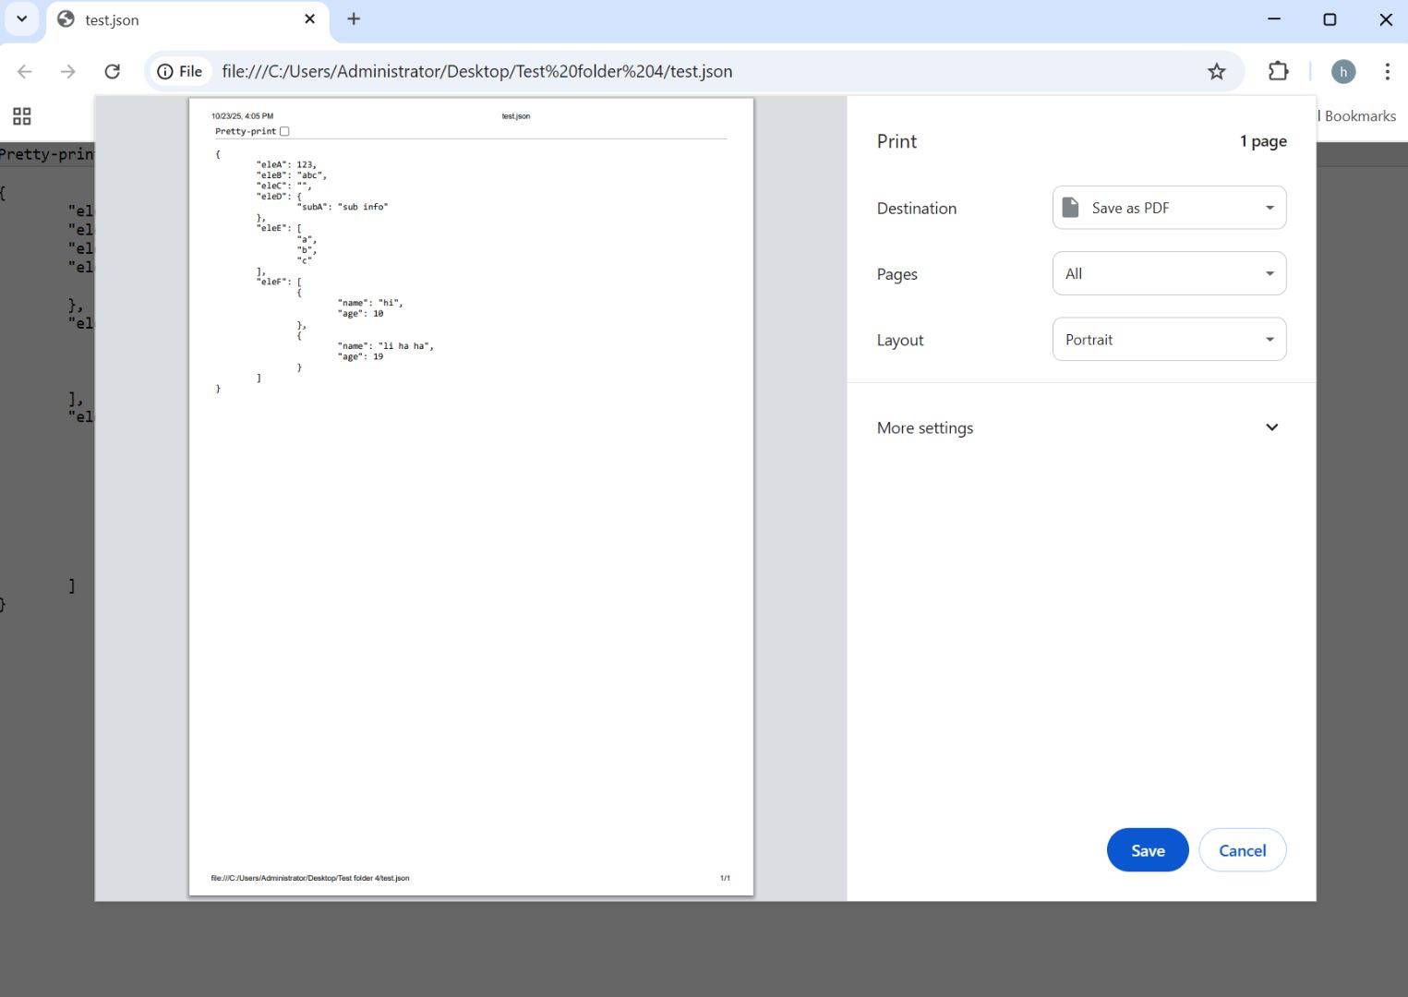Click the Cancel button
The height and width of the screenshot is (997, 1408).
[x=1242, y=850]
